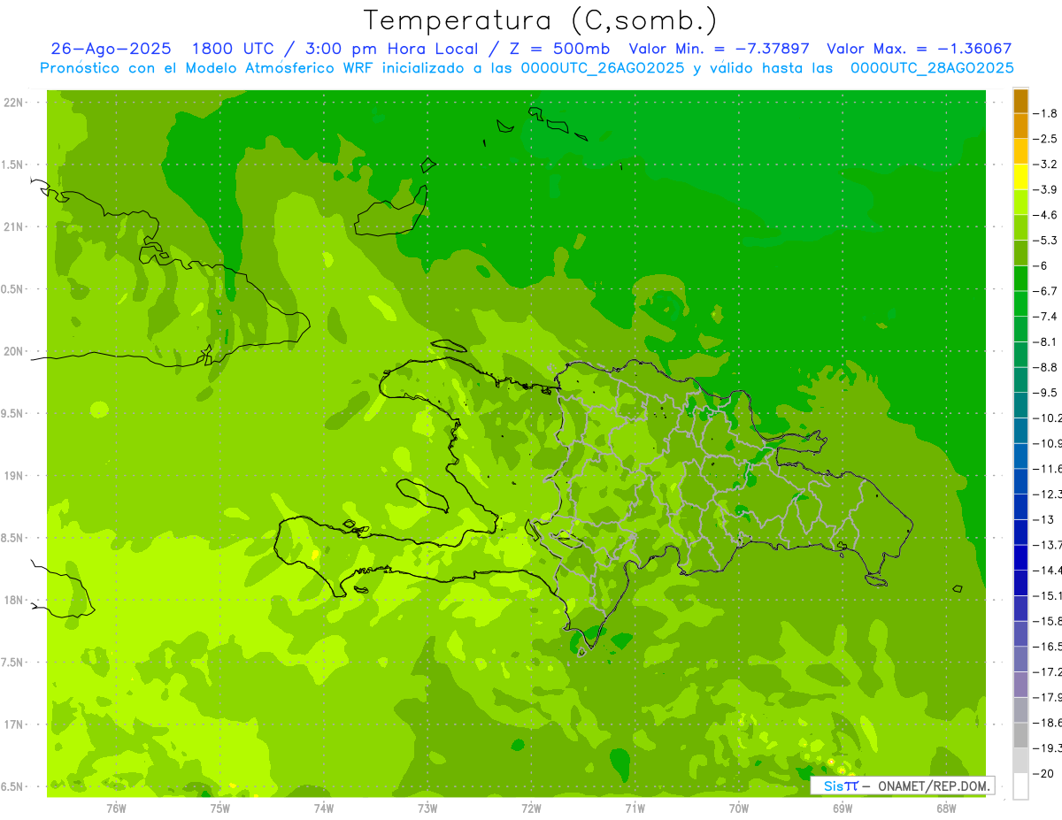Viewport: 1062px width, 820px height.
Task: Click the "71W" longitude label
Action: click(x=635, y=808)
